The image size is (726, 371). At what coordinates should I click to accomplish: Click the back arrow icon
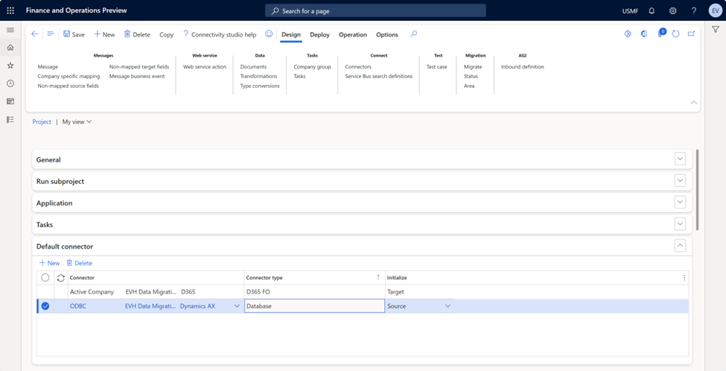(35, 34)
